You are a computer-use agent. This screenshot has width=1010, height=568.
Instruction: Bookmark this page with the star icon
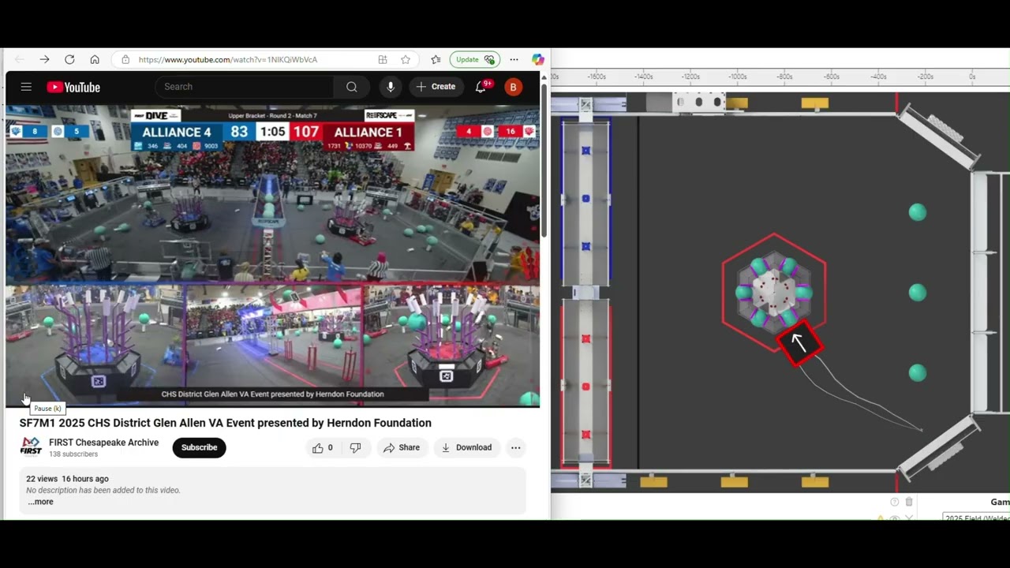point(406,59)
